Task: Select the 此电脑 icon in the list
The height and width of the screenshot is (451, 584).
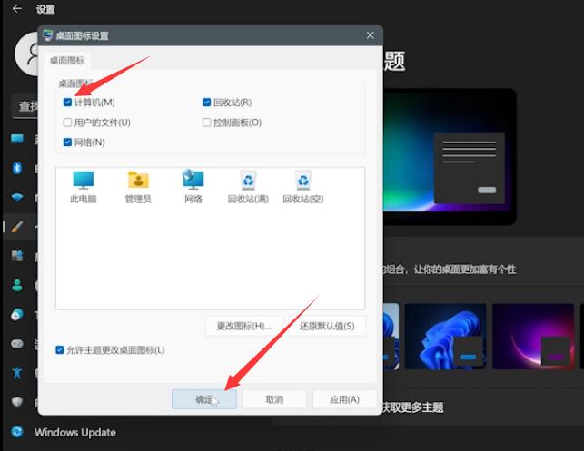Action: coord(84,187)
